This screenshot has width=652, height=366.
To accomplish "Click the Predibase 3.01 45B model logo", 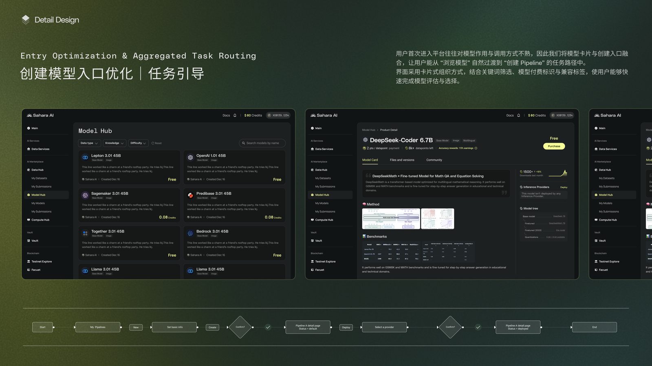I will coord(190,195).
